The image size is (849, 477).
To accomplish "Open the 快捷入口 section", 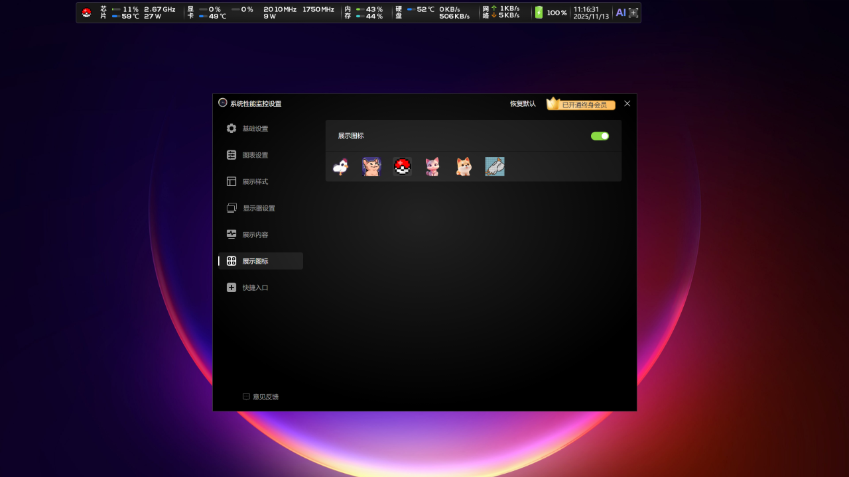I will click(255, 288).
